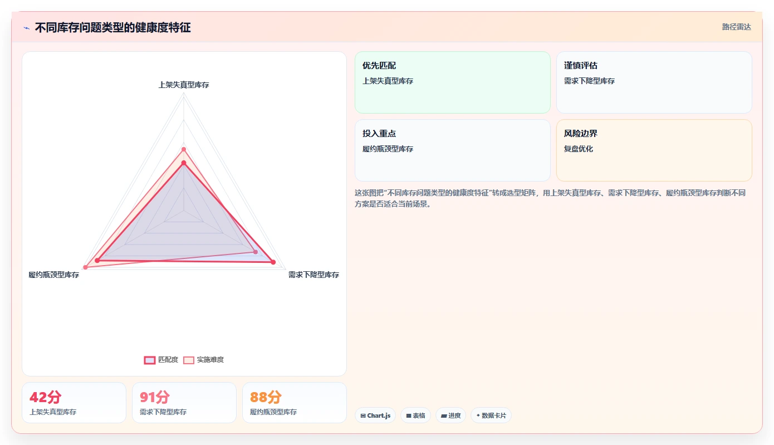This screenshot has width=774, height=445.
Task: Click the icon inside the 进度 tag
Action: click(x=444, y=415)
